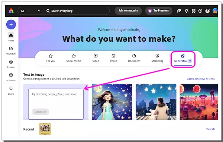
Task: Open the apps grid icon
Action: click(193, 11)
